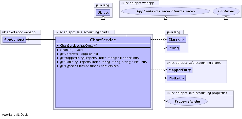
Task: Click the uk.ac.ed.epcc.safe.accounting.properties package label
Action: [x=197, y=93]
